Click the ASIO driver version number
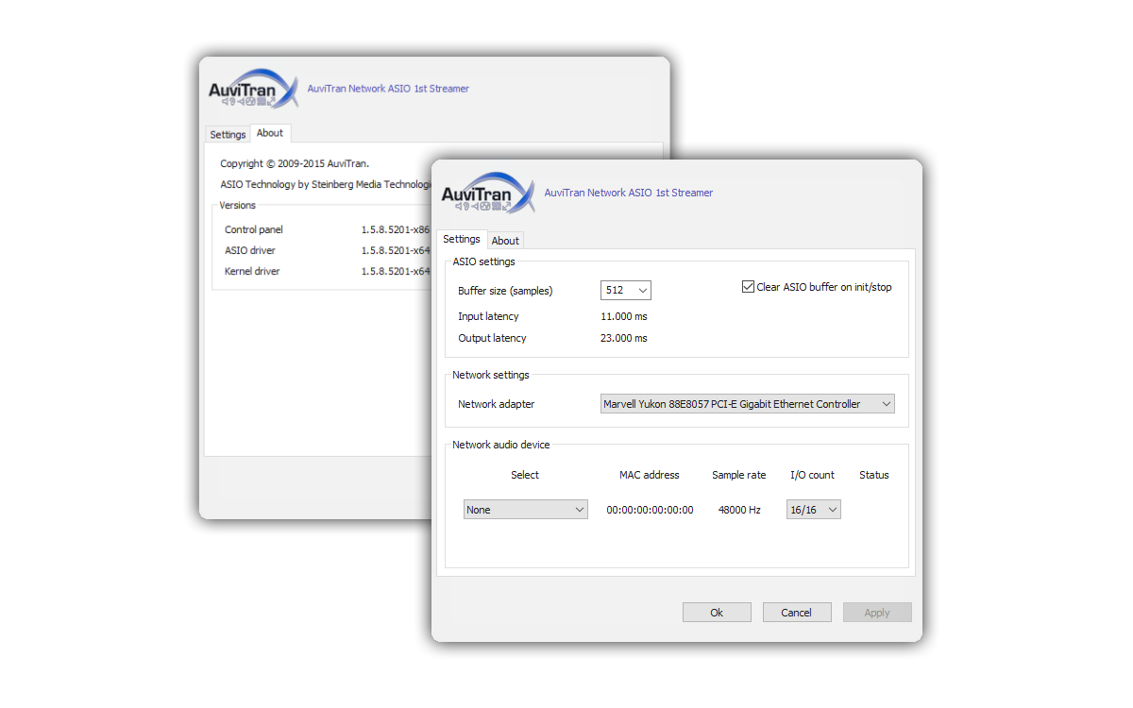The height and width of the screenshot is (708, 1133). click(396, 250)
